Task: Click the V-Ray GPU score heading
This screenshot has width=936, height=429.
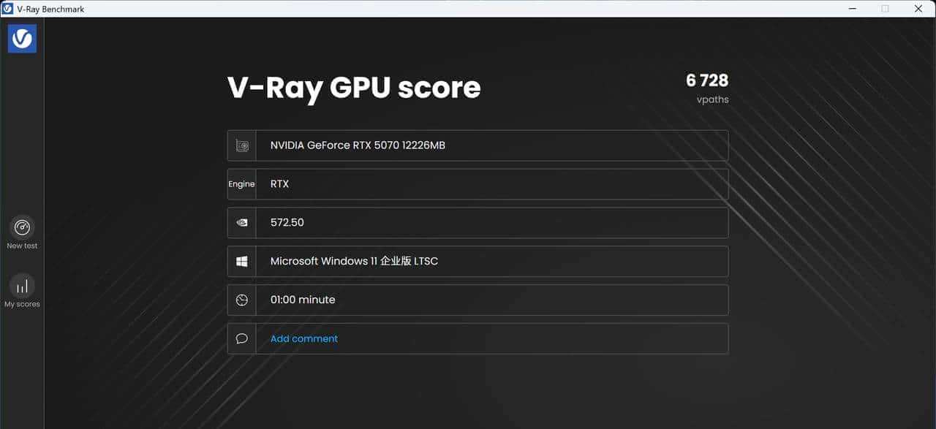Action: (353, 87)
